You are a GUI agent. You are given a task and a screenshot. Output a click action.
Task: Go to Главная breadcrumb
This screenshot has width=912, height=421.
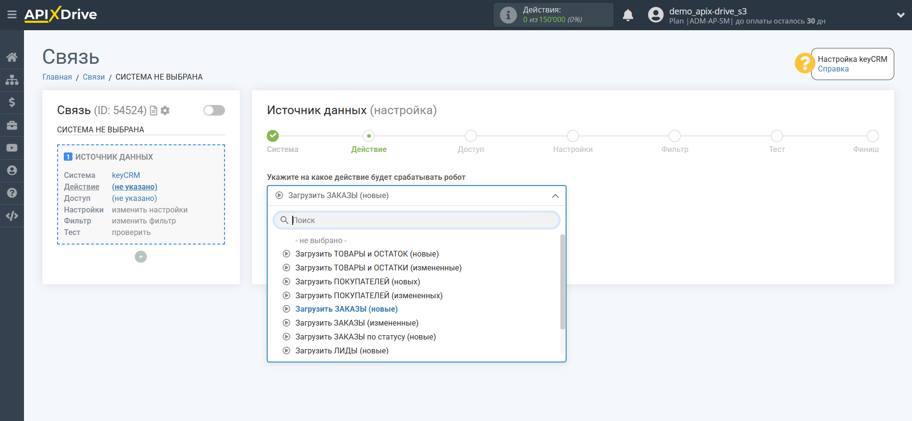[57, 77]
